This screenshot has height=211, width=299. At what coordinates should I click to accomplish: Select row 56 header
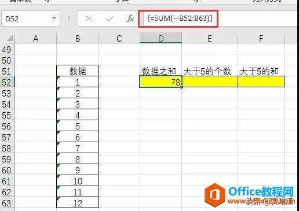click(7, 126)
